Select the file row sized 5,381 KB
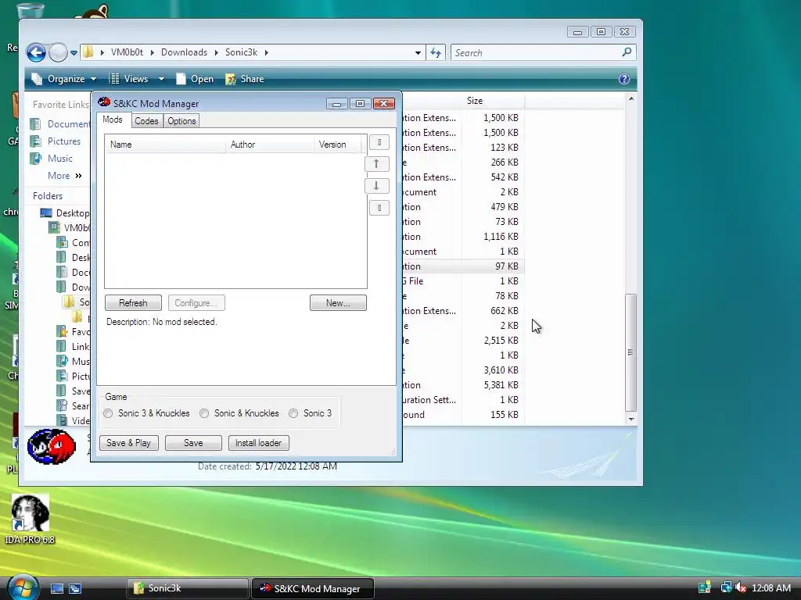 pos(463,385)
